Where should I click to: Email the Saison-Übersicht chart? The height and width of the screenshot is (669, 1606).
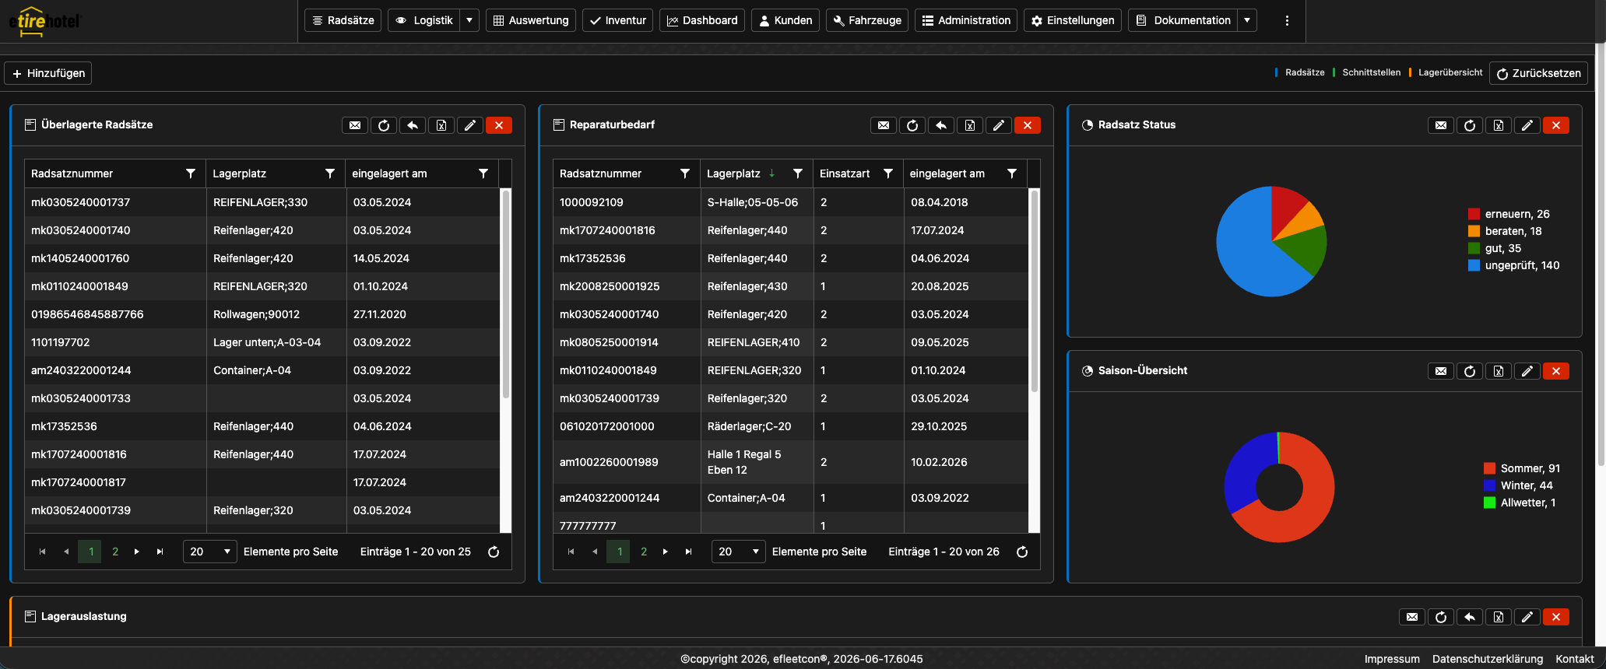1441,371
